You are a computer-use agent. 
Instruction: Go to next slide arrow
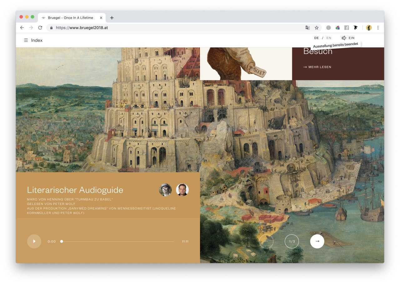(x=317, y=241)
